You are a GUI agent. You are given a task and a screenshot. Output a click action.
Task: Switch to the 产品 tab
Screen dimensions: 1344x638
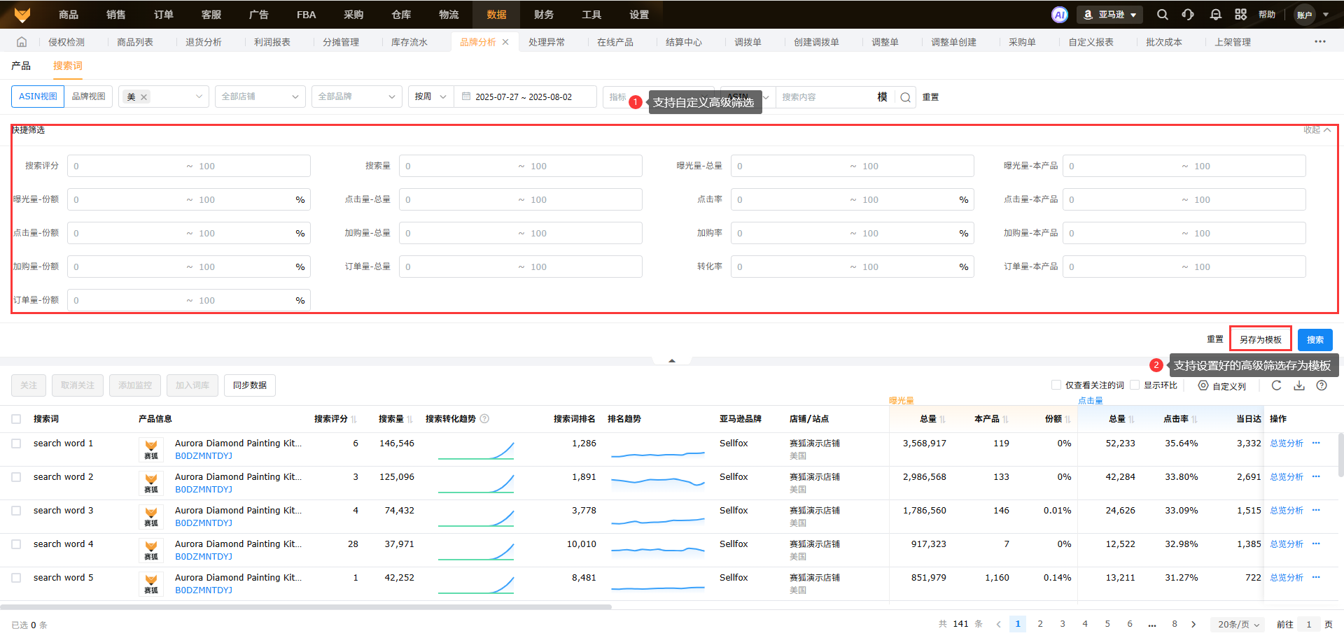[21, 66]
